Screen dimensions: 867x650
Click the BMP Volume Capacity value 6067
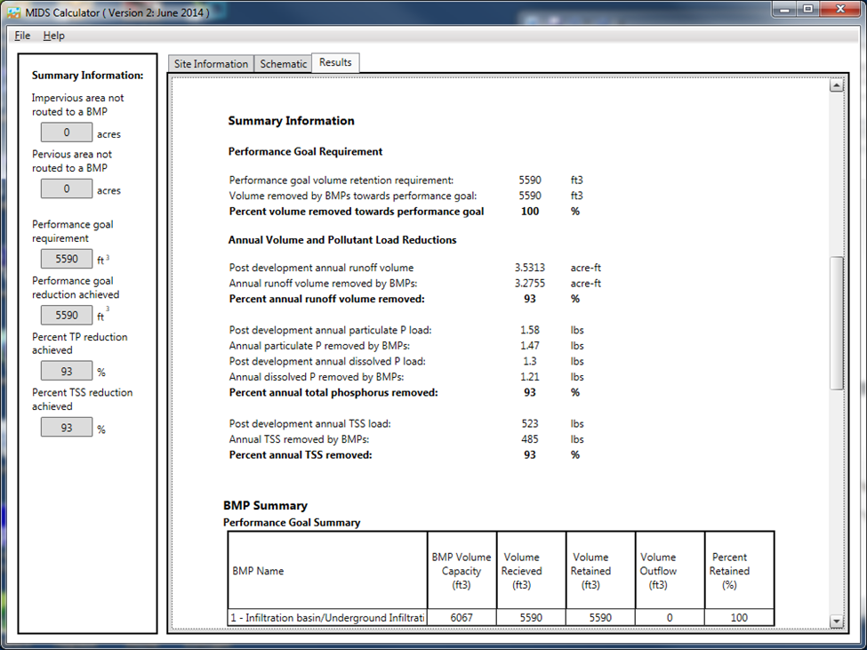[x=461, y=617]
